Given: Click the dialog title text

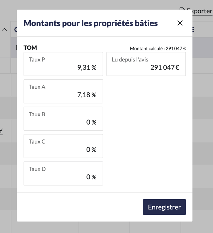Looking at the screenshot, I should (91, 23).
